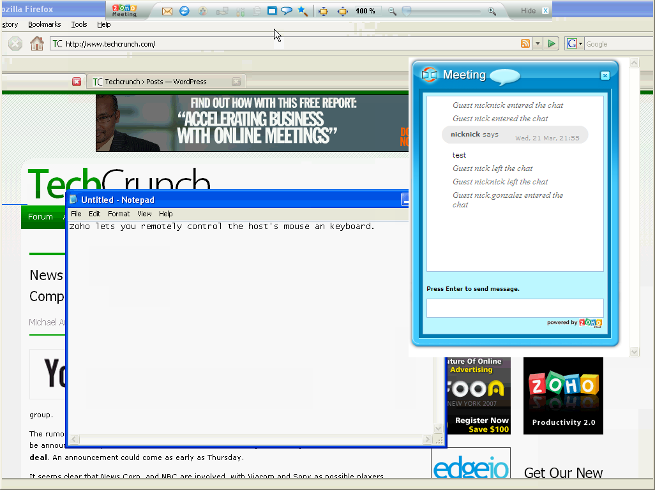655x490 pixels.
Task: Click the orange RSS feed icon
Action: [x=525, y=43]
